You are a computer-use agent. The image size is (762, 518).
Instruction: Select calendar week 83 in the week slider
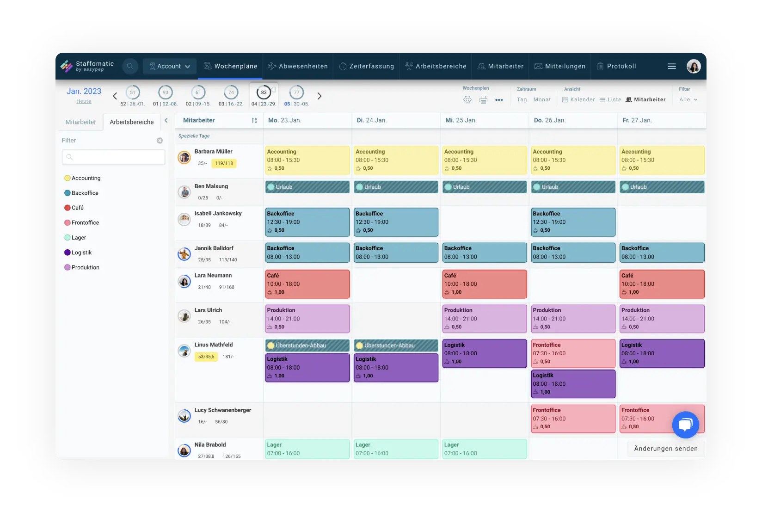[x=264, y=92]
